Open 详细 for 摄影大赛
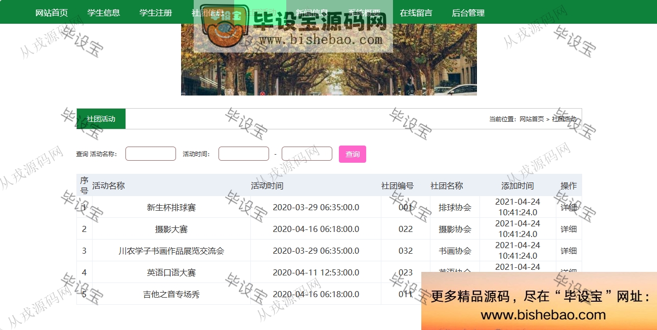The height and width of the screenshot is (330, 657). pyautogui.click(x=568, y=229)
